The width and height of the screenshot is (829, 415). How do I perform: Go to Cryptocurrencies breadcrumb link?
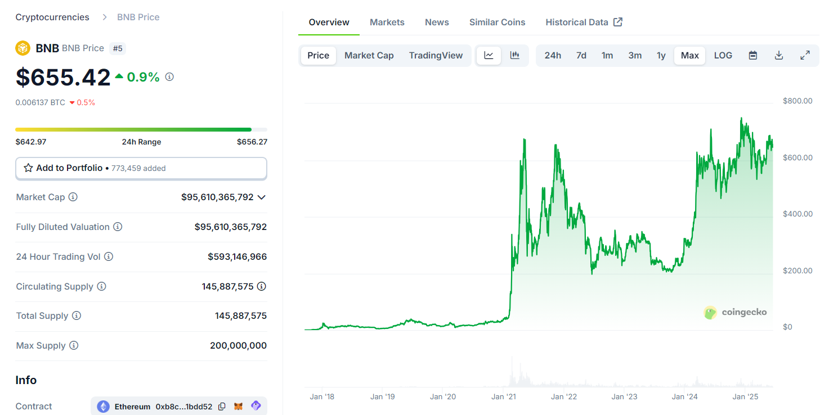coord(52,17)
